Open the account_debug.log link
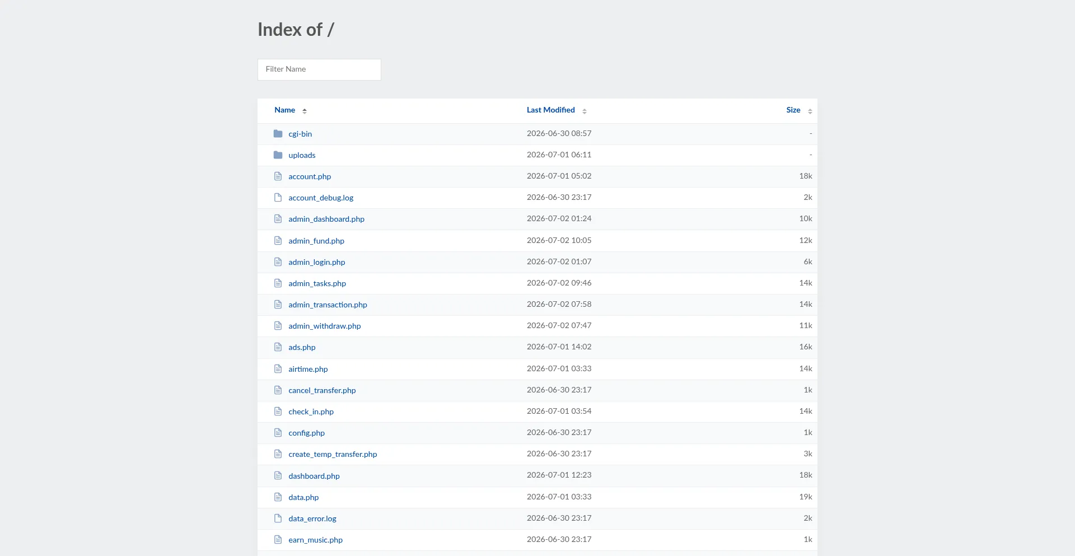This screenshot has width=1075, height=556. [321, 198]
